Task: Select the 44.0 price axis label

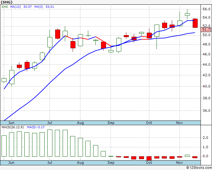Action: tap(206, 64)
